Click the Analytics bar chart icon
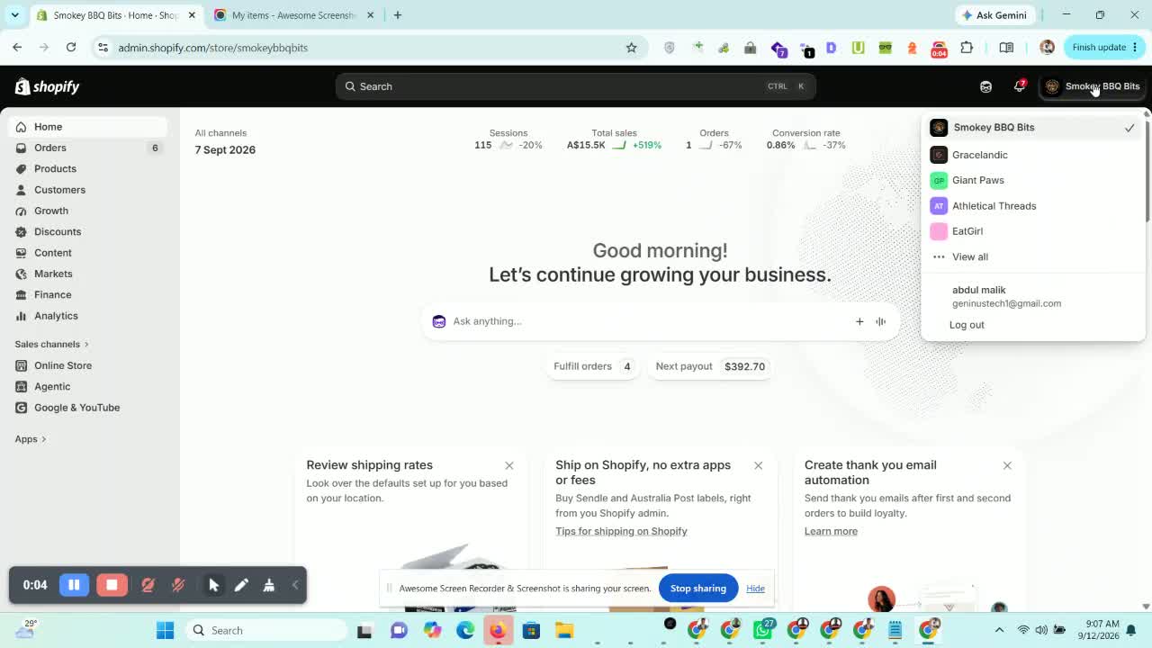Image resolution: width=1152 pixels, height=648 pixels. coord(22,316)
